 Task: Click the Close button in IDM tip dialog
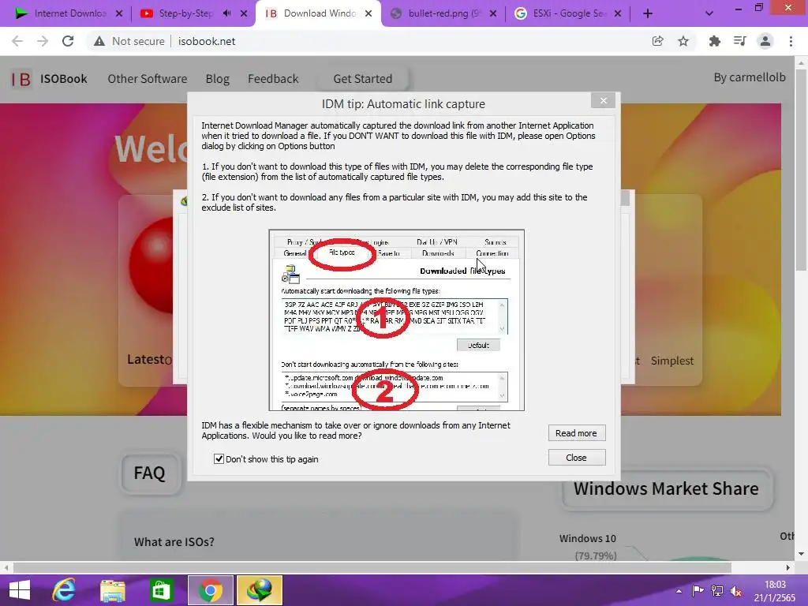click(x=576, y=457)
